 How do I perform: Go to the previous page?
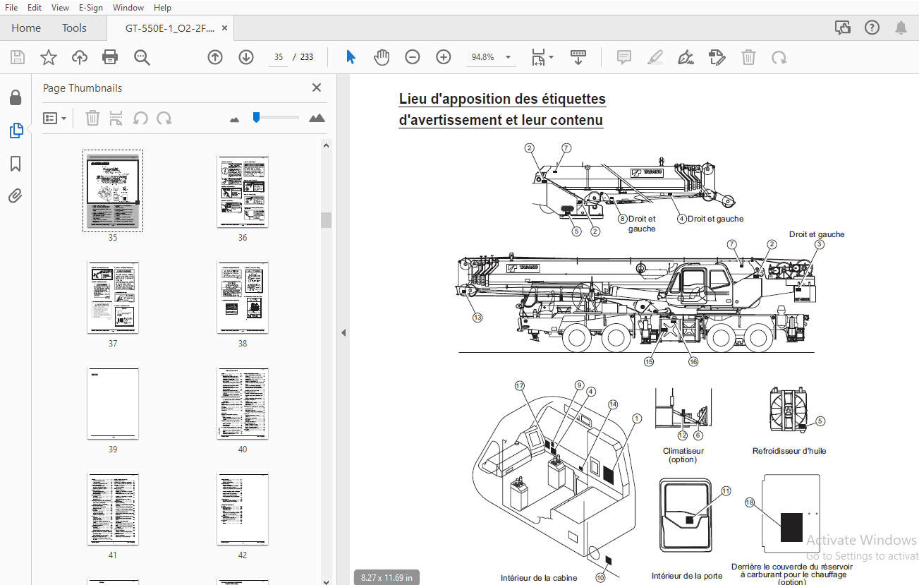coord(215,57)
